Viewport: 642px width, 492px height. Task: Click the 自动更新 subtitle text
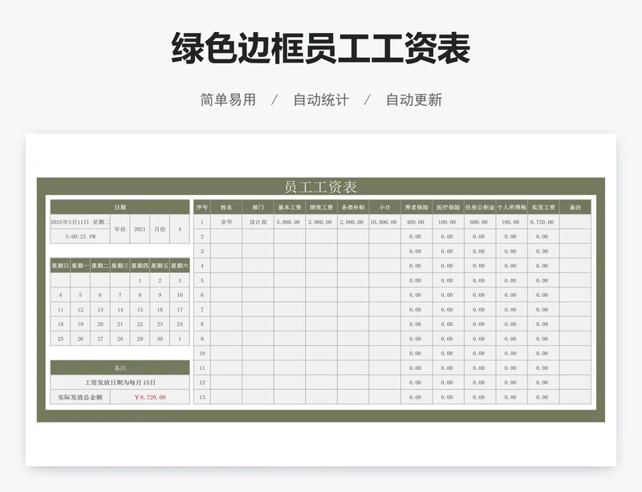click(414, 100)
